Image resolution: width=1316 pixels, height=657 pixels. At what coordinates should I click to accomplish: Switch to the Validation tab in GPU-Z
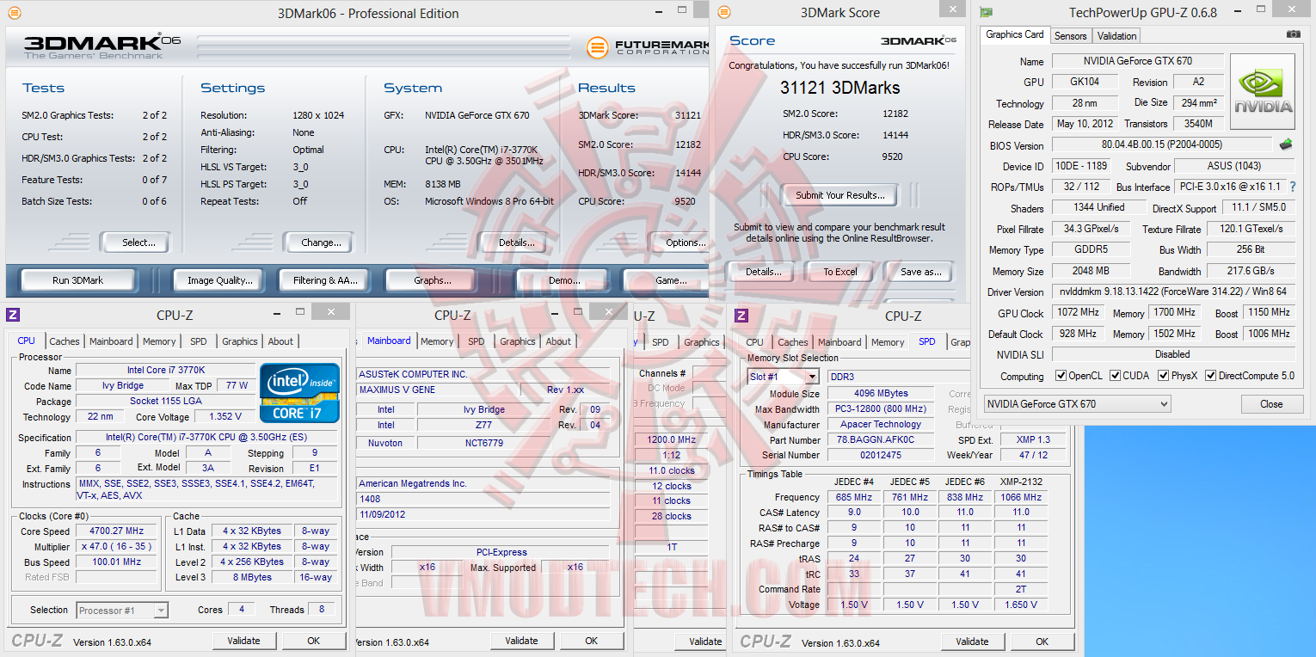click(1116, 35)
